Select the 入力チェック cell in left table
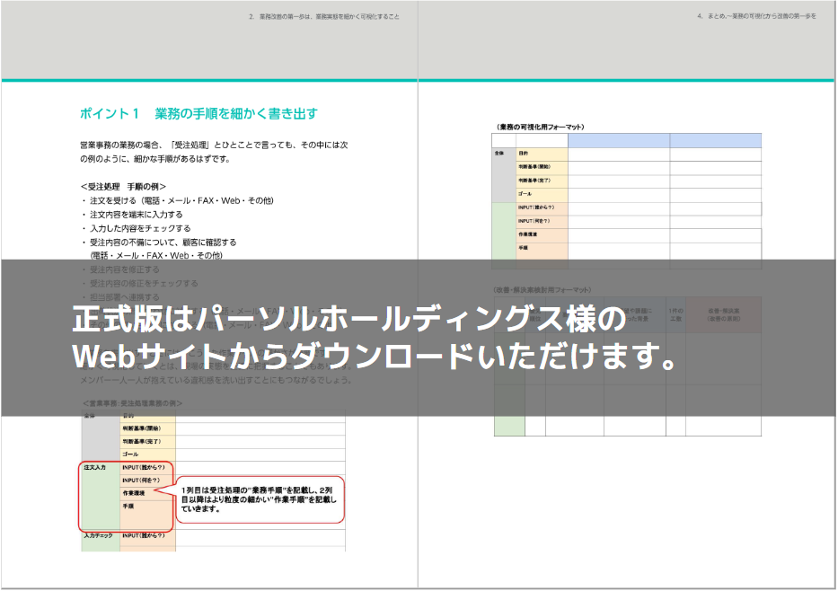This screenshot has width=838, height=591. 99,536
